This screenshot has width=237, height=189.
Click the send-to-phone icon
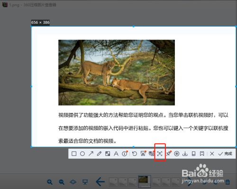point(193,154)
